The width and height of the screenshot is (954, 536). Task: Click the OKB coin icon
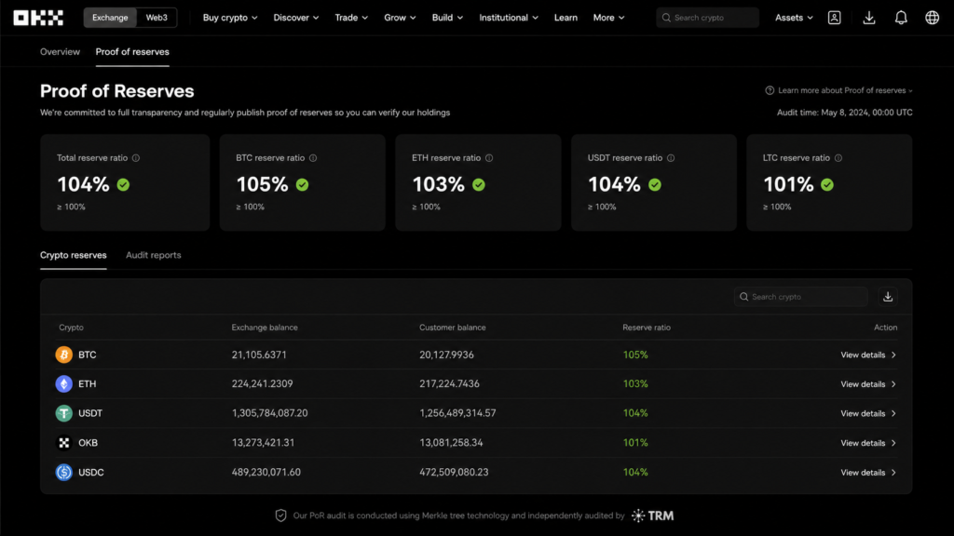tap(64, 442)
